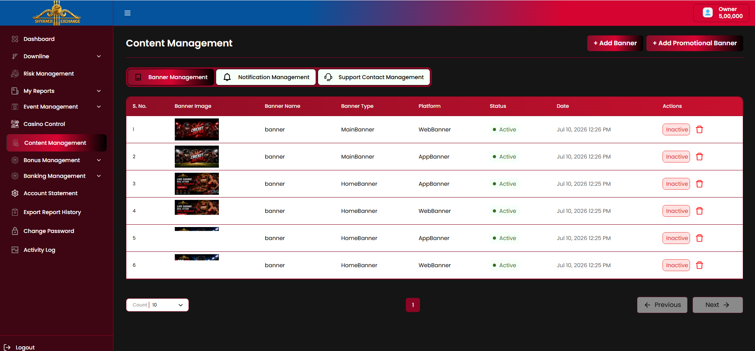Viewport: 755px width, 351px height.
Task: Click the My Reports document icon
Action: pos(15,91)
